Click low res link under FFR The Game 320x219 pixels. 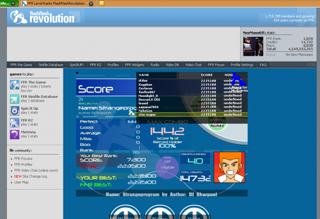[26, 91]
